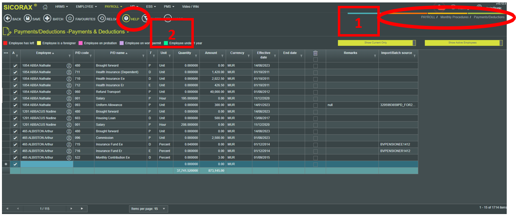
Task: Click the trash bin delete column icon
Action: pyautogui.click(x=315, y=54)
